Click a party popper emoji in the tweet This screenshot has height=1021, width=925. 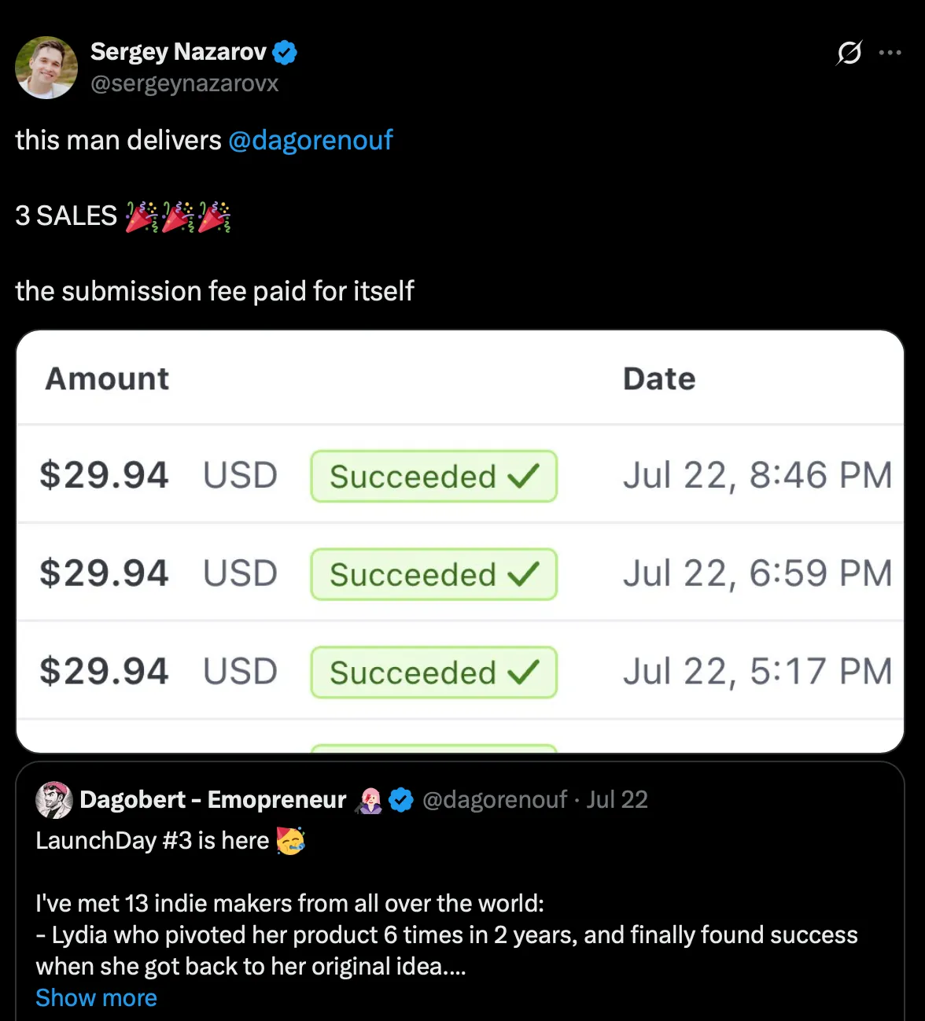coord(142,216)
